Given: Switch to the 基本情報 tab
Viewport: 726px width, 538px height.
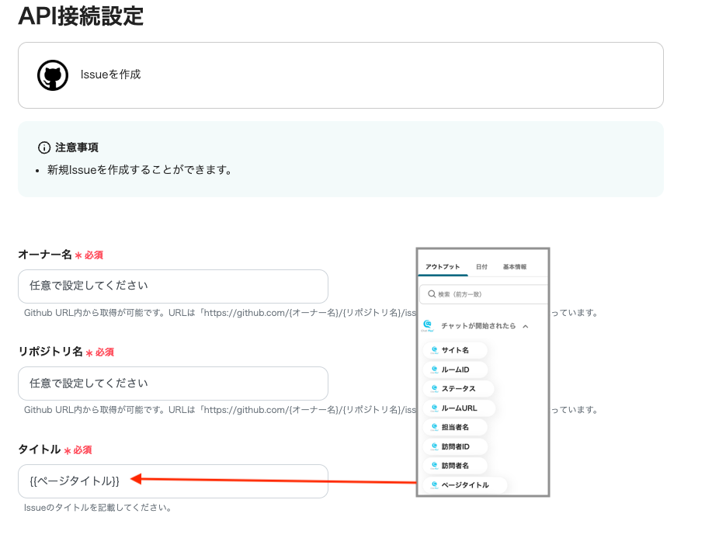Looking at the screenshot, I should click(x=514, y=267).
